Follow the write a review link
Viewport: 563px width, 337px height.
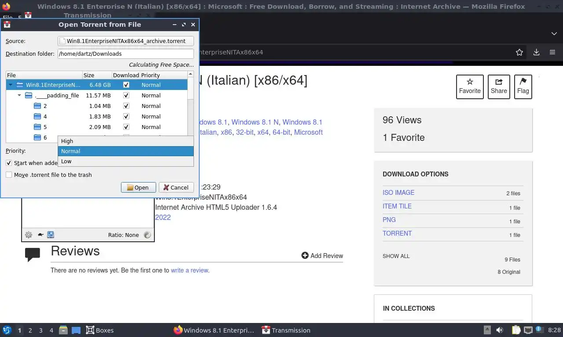pyautogui.click(x=190, y=270)
